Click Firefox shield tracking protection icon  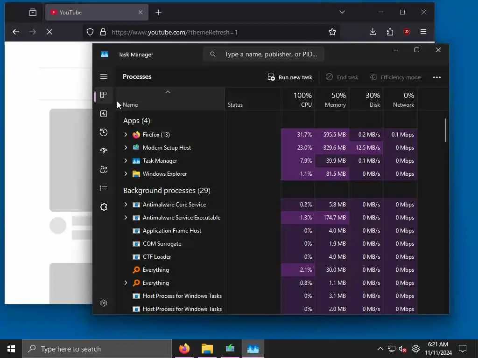pos(90,32)
